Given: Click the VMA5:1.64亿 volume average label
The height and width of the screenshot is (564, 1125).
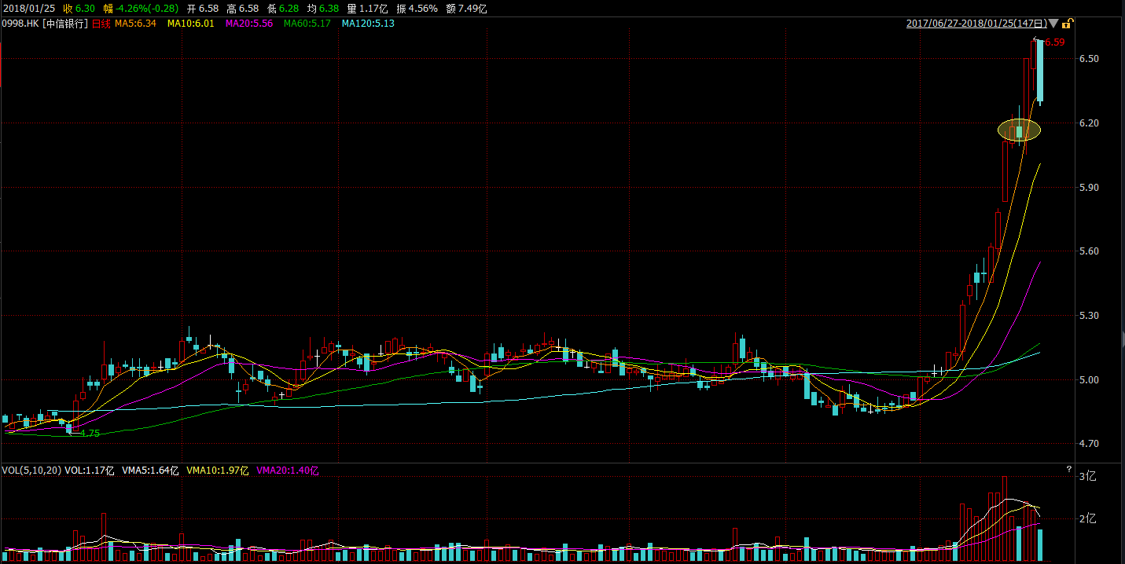Looking at the screenshot, I should [x=150, y=471].
